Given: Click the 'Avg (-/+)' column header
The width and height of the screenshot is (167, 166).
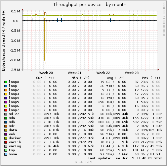Looking at the screenshot, I should (116, 78).
